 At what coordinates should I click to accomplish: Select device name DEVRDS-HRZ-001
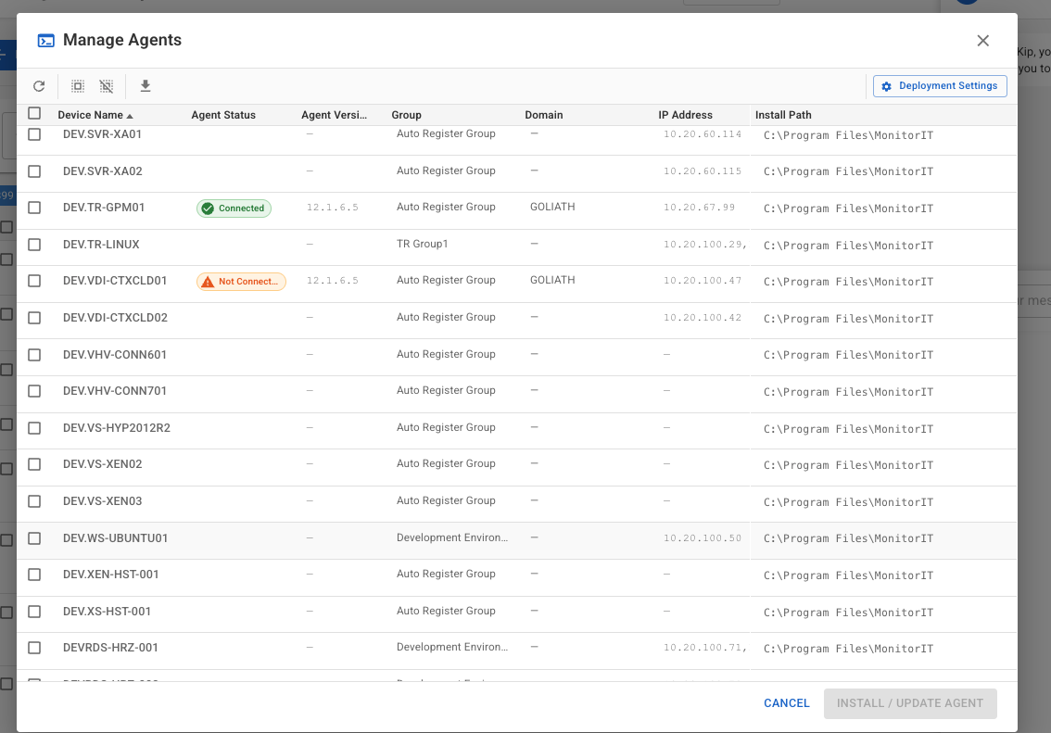(110, 648)
